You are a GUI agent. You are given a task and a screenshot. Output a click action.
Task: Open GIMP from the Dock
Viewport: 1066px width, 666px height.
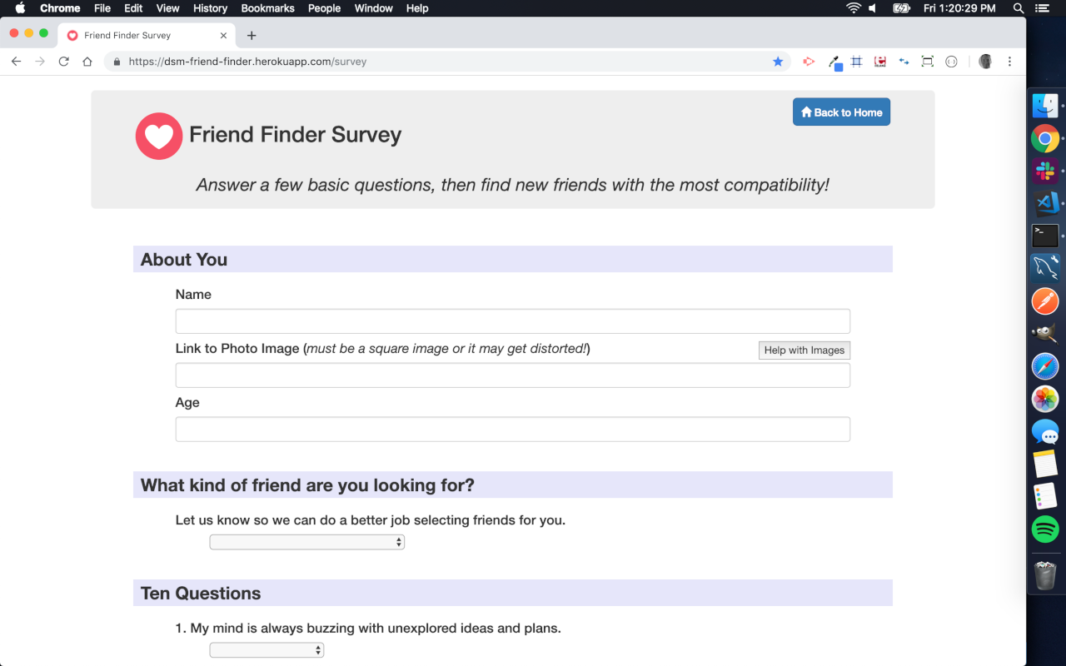pyautogui.click(x=1045, y=332)
